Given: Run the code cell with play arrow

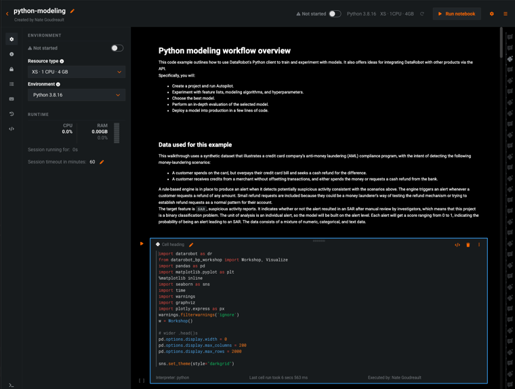Looking at the screenshot, I should pyautogui.click(x=142, y=244).
